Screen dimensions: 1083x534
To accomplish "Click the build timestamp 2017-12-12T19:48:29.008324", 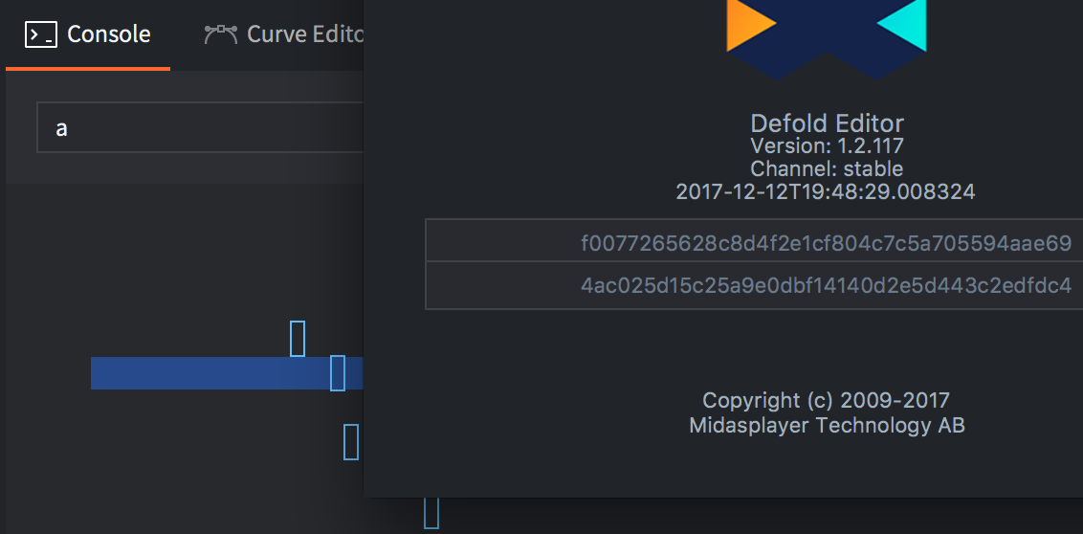I will (826, 191).
